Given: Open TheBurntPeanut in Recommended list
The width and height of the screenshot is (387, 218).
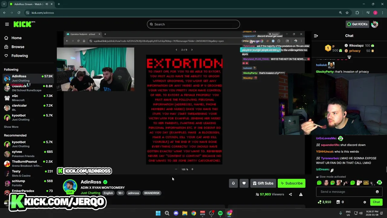Looking at the screenshot, I should (28, 163).
